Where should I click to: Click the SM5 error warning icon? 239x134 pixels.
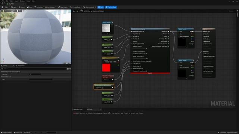coord(74,113)
